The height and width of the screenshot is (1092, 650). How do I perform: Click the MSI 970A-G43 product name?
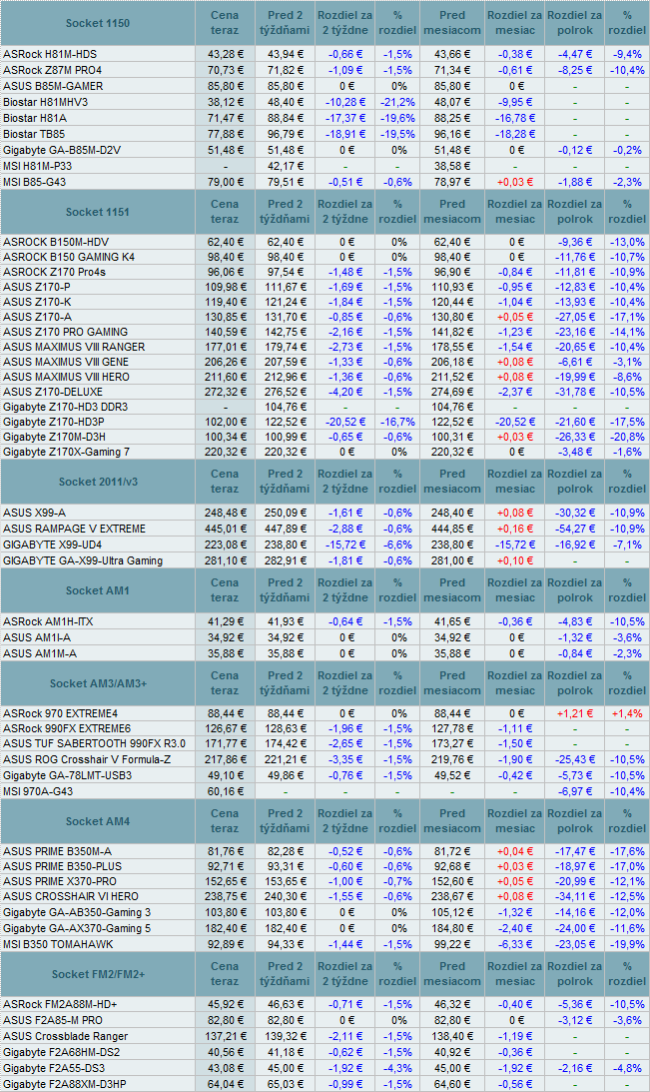point(38,792)
